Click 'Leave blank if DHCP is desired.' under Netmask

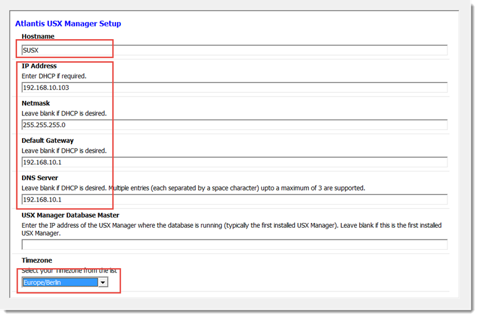tap(64, 114)
